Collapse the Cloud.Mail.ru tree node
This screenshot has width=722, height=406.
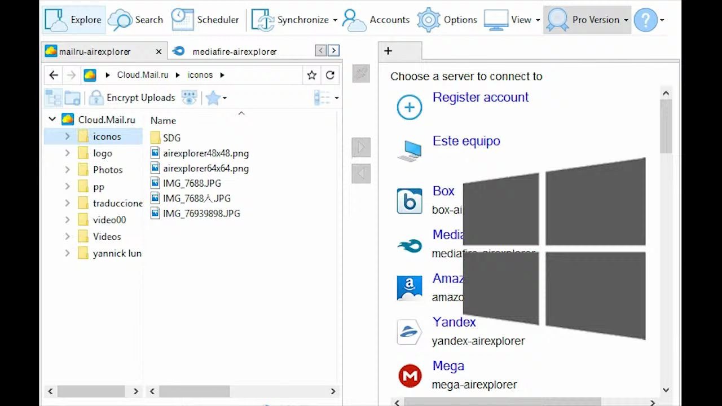52,120
